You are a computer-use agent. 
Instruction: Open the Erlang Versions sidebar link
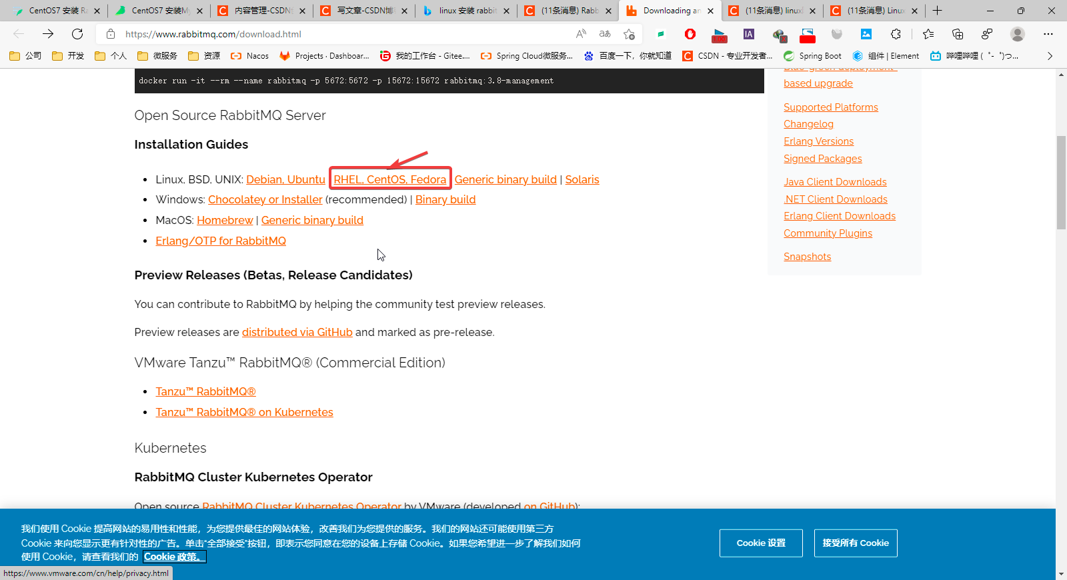[x=818, y=141]
